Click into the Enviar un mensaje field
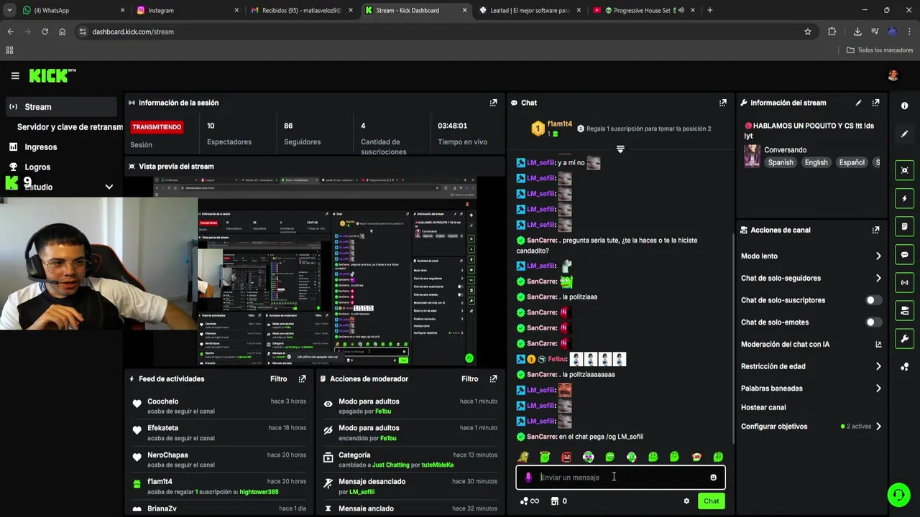This screenshot has width=920, height=517. point(622,478)
